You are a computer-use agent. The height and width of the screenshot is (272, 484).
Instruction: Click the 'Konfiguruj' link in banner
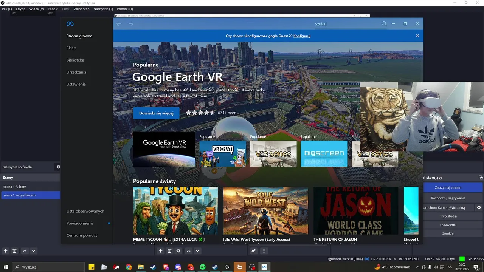pos(302,36)
